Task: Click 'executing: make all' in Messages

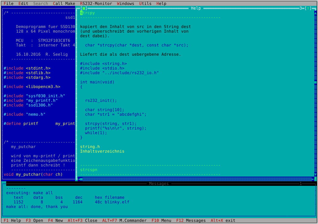Action: pos(29,193)
